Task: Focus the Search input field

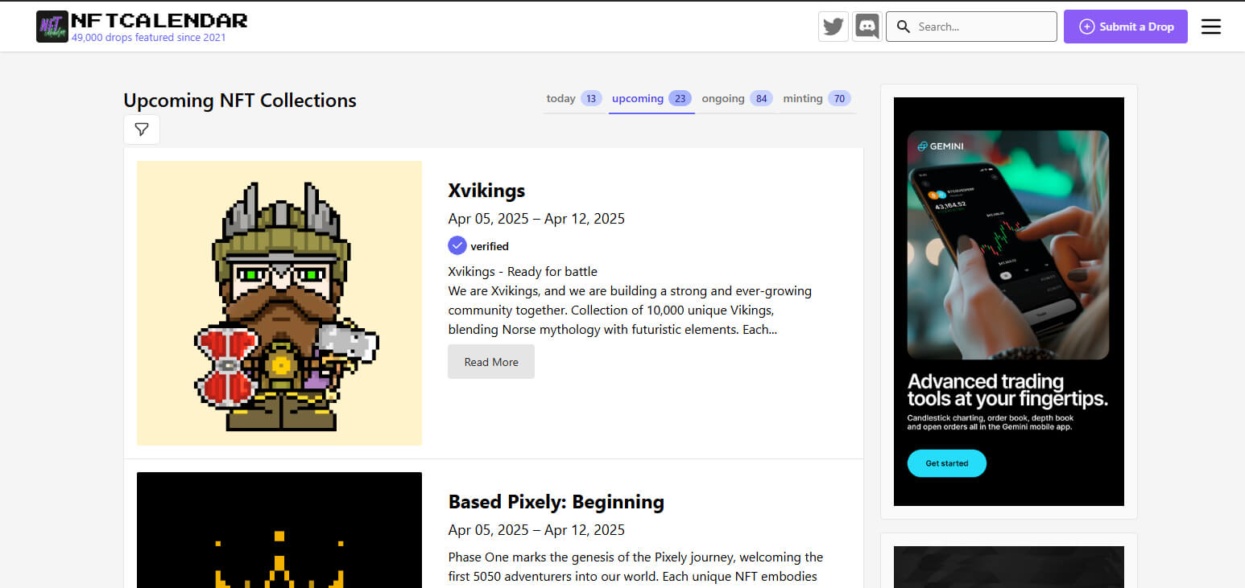Action: click(982, 27)
